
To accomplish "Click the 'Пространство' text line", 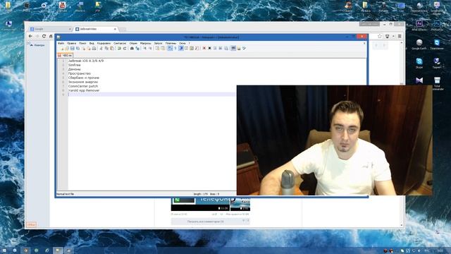I will pyautogui.click(x=80, y=73).
